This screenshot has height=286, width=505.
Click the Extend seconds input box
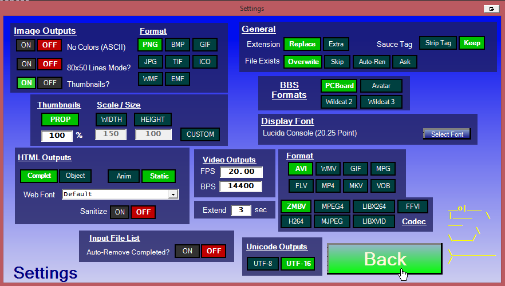coord(241,210)
